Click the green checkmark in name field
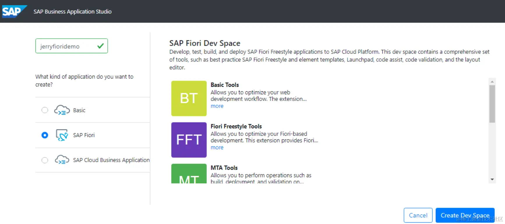 [100, 46]
